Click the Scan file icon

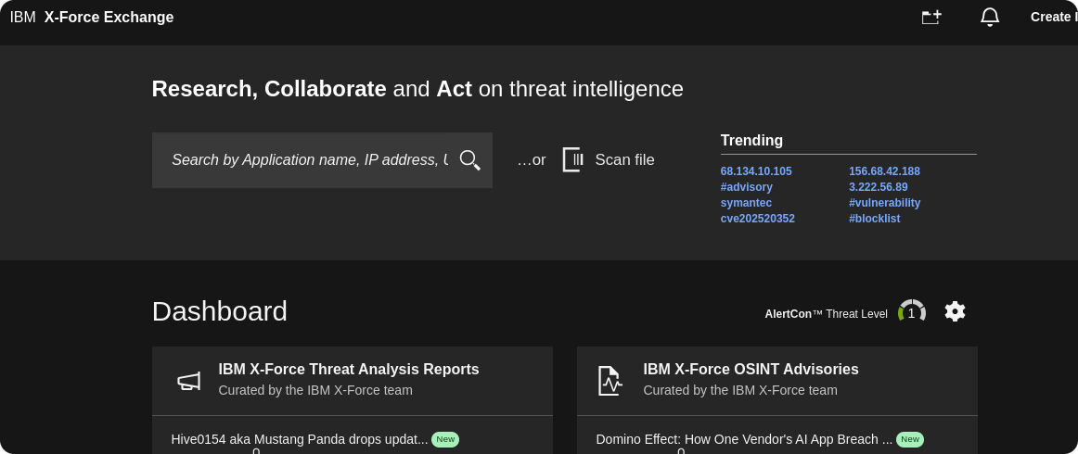(572, 160)
